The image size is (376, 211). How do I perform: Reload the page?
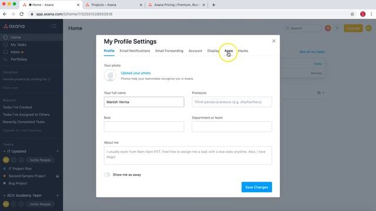tap(22, 14)
